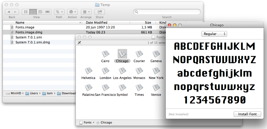The image size is (267, 129).
Task: Open the Action gear menu
Action: point(72,12)
